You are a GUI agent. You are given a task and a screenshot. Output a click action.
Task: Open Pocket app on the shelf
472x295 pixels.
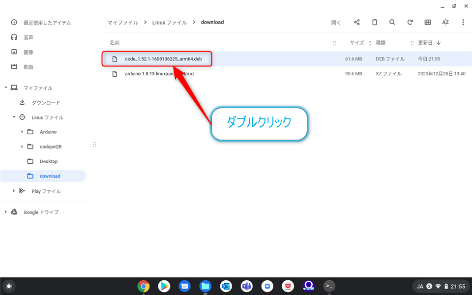coord(288,286)
